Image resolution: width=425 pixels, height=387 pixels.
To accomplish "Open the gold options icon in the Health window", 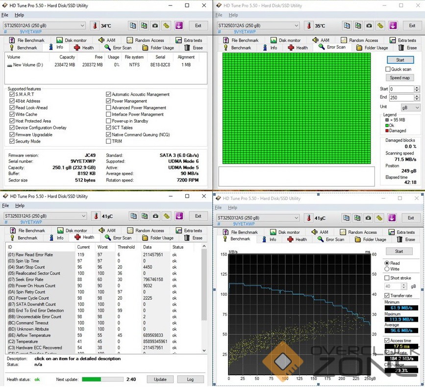I will [167, 216].
